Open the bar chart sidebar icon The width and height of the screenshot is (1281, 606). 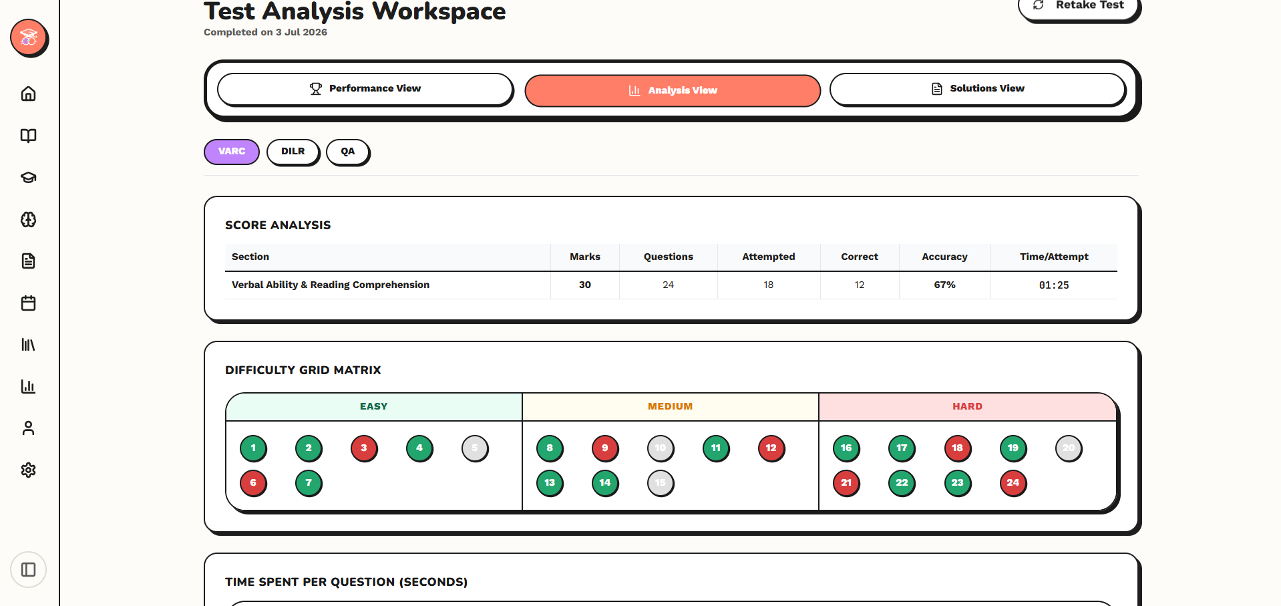point(28,386)
